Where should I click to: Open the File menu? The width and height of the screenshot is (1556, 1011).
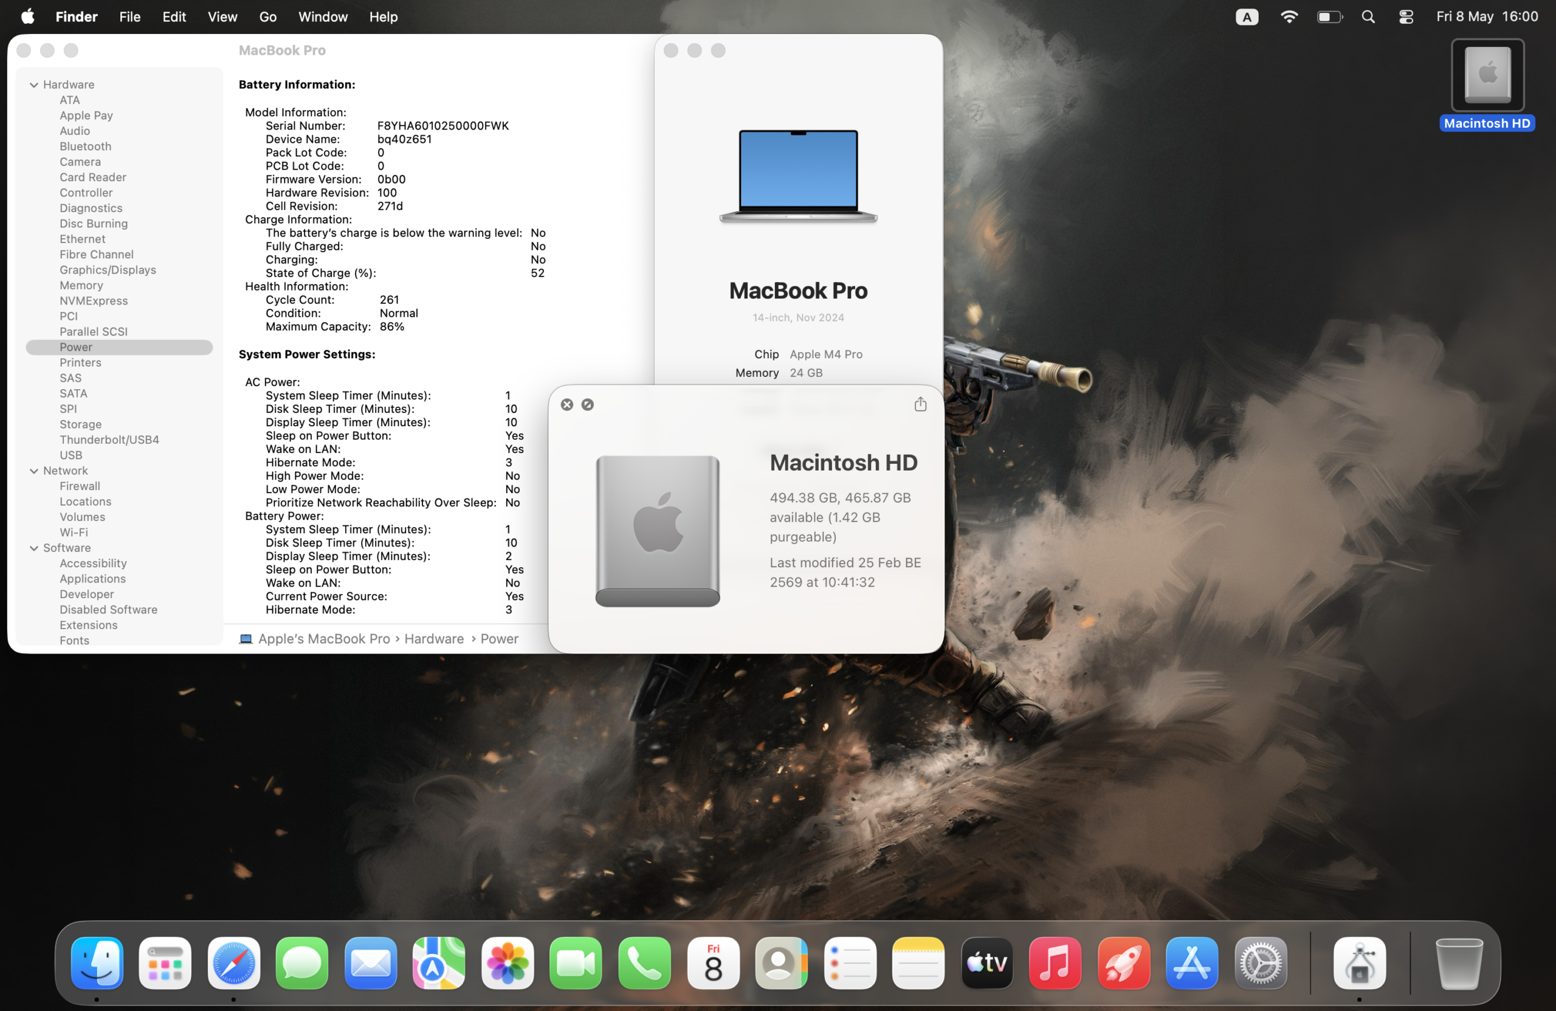pos(129,16)
